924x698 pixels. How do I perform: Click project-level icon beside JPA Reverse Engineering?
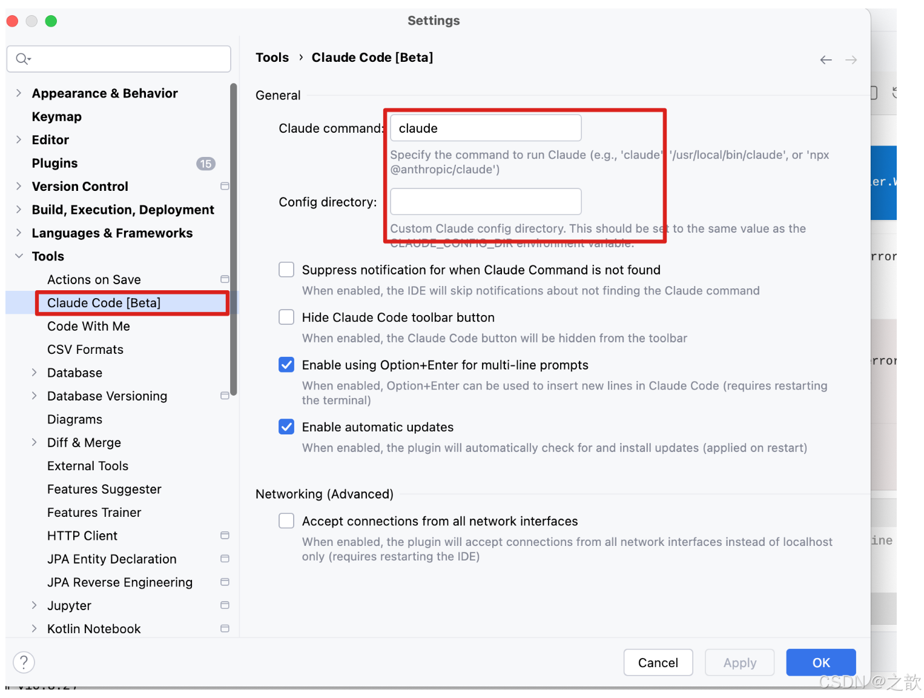pyautogui.click(x=225, y=582)
